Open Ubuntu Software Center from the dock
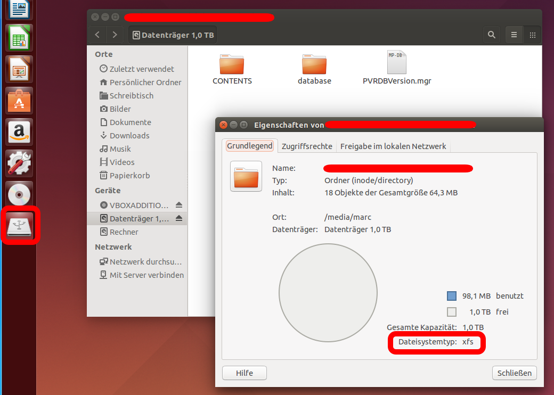Screen dimensions: 554x395 19,100
